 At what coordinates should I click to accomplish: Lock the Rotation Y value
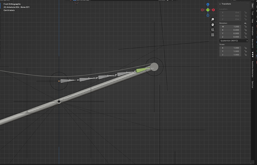pyautogui.click(x=245, y=33)
